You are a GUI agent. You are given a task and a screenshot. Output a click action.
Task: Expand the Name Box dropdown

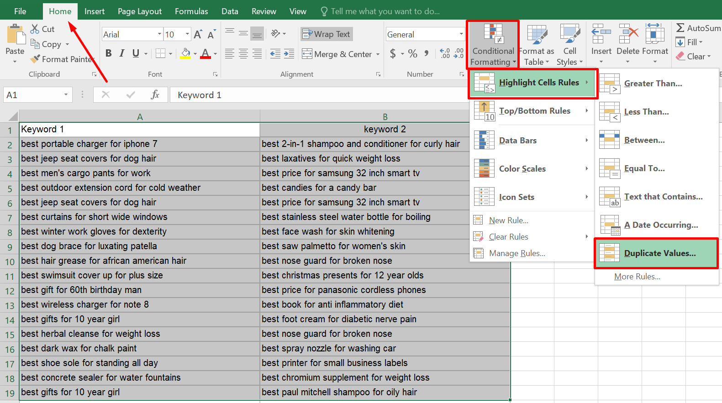coord(66,94)
